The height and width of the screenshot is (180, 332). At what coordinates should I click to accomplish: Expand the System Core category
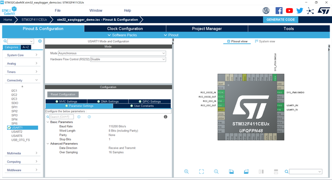[x=22, y=55]
